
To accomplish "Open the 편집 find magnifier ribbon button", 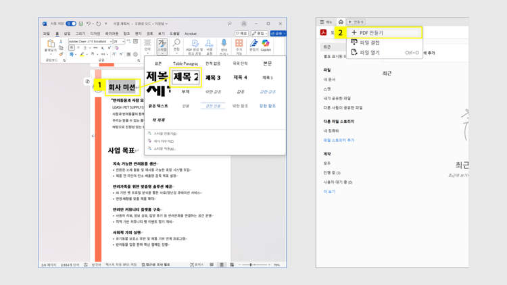I will [x=176, y=45].
